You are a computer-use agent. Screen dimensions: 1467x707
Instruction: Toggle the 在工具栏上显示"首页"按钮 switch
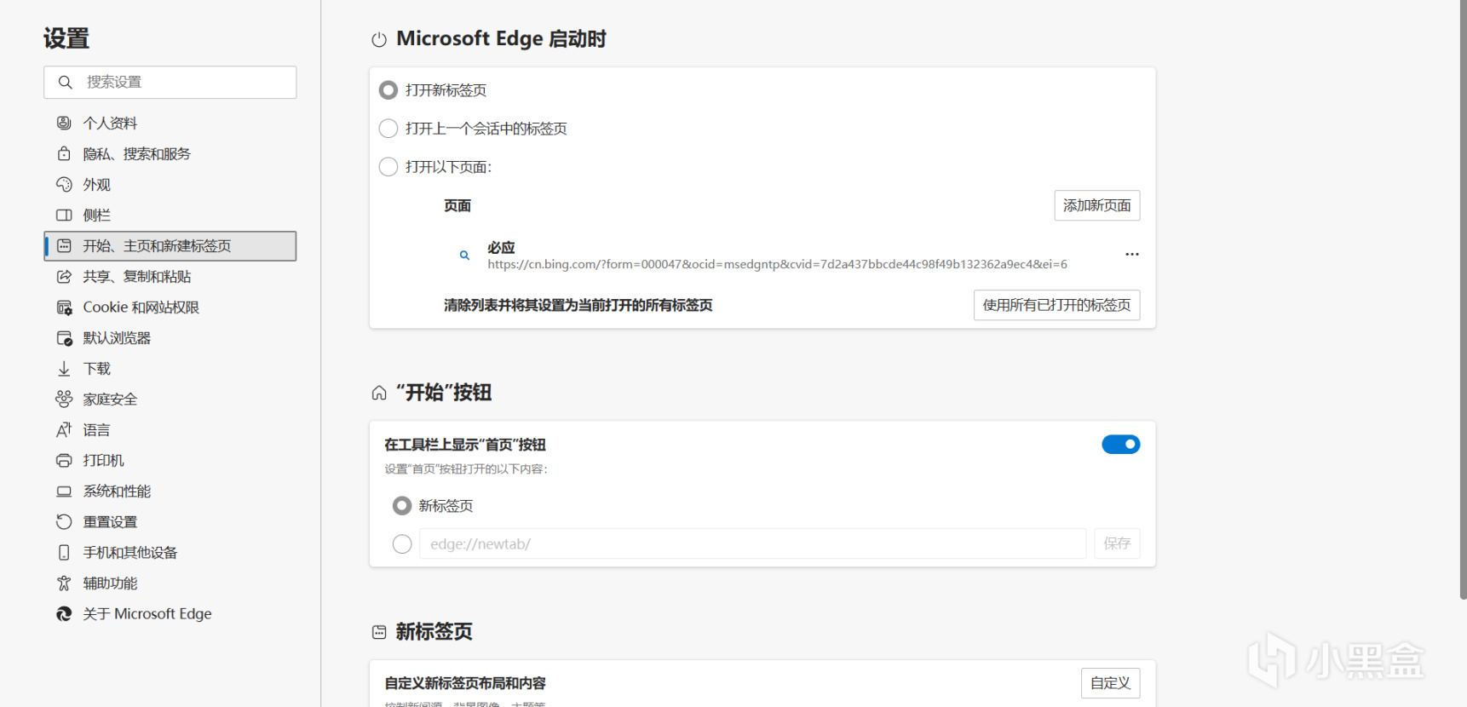[1121, 445]
